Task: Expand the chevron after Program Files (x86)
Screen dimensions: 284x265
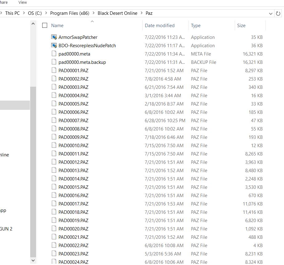Action: point(93,13)
